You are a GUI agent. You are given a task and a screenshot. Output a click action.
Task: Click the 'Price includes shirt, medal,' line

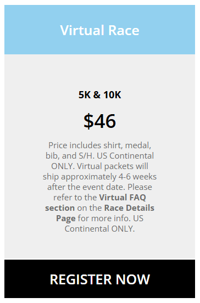[x=99, y=145]
